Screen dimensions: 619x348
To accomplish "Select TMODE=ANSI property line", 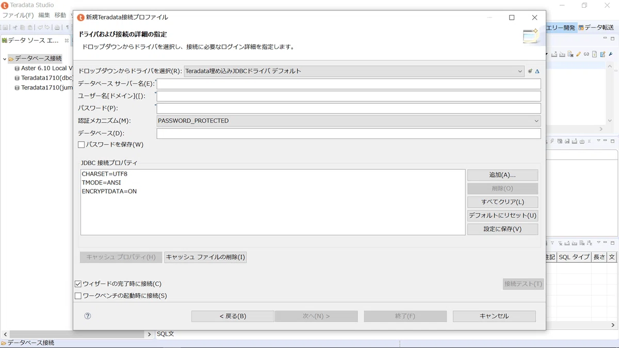I will coord(102,183).
